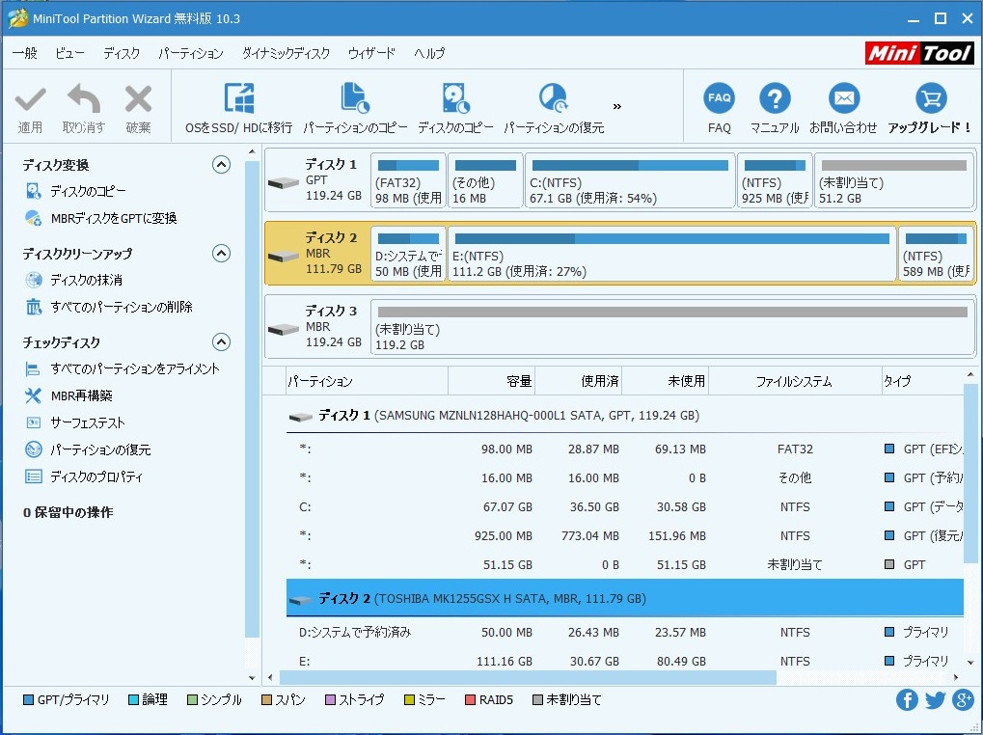Open the マニュアル help icon
The image size is (983, 735).
coord(775,99)
